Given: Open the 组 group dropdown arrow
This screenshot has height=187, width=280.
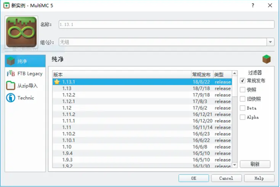Looking at the screenshot, I should 270,42.
